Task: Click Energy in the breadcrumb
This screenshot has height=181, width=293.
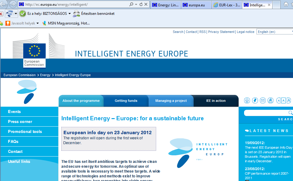Action: pyautogui.click(x=45, y=75)
